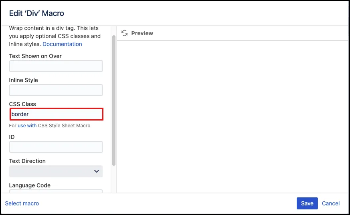350x215 pixels.
Task: Click the 'CSS Class' field label
Action: (22, 104)
